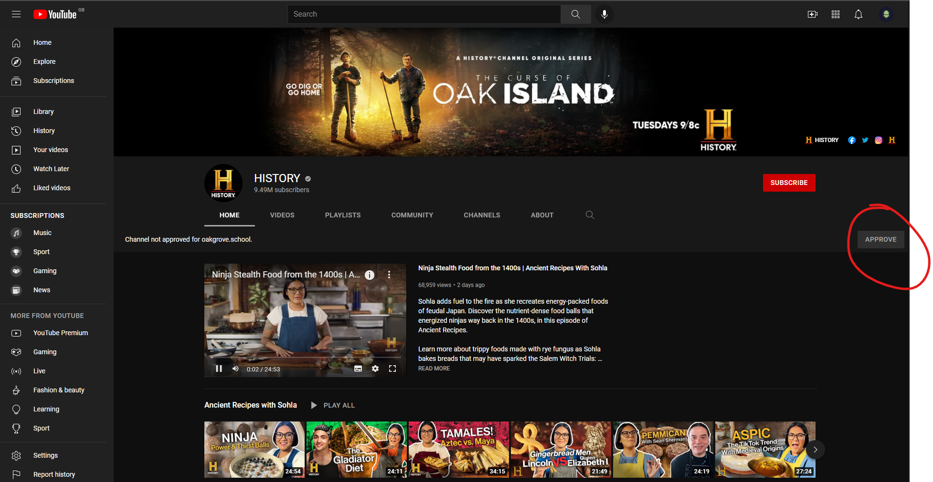933x482 pixels.
Task: Enter fullscreen on featured video
Action: pos(392,369)
